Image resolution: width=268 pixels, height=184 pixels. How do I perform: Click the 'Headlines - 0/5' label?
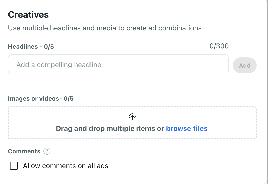31,47
